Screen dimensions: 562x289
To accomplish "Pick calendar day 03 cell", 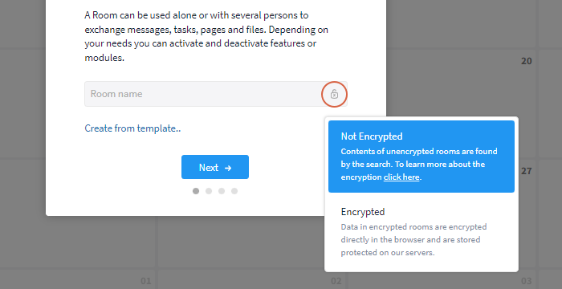I will (526, 281).
